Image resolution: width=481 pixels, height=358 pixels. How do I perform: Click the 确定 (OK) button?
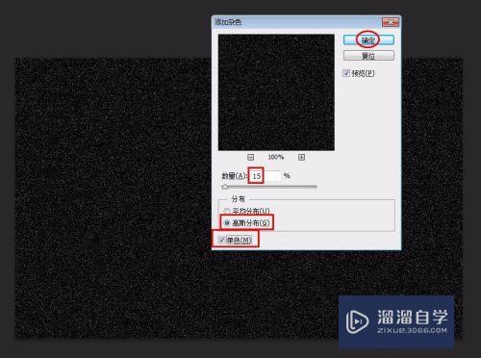pos(368,40)
